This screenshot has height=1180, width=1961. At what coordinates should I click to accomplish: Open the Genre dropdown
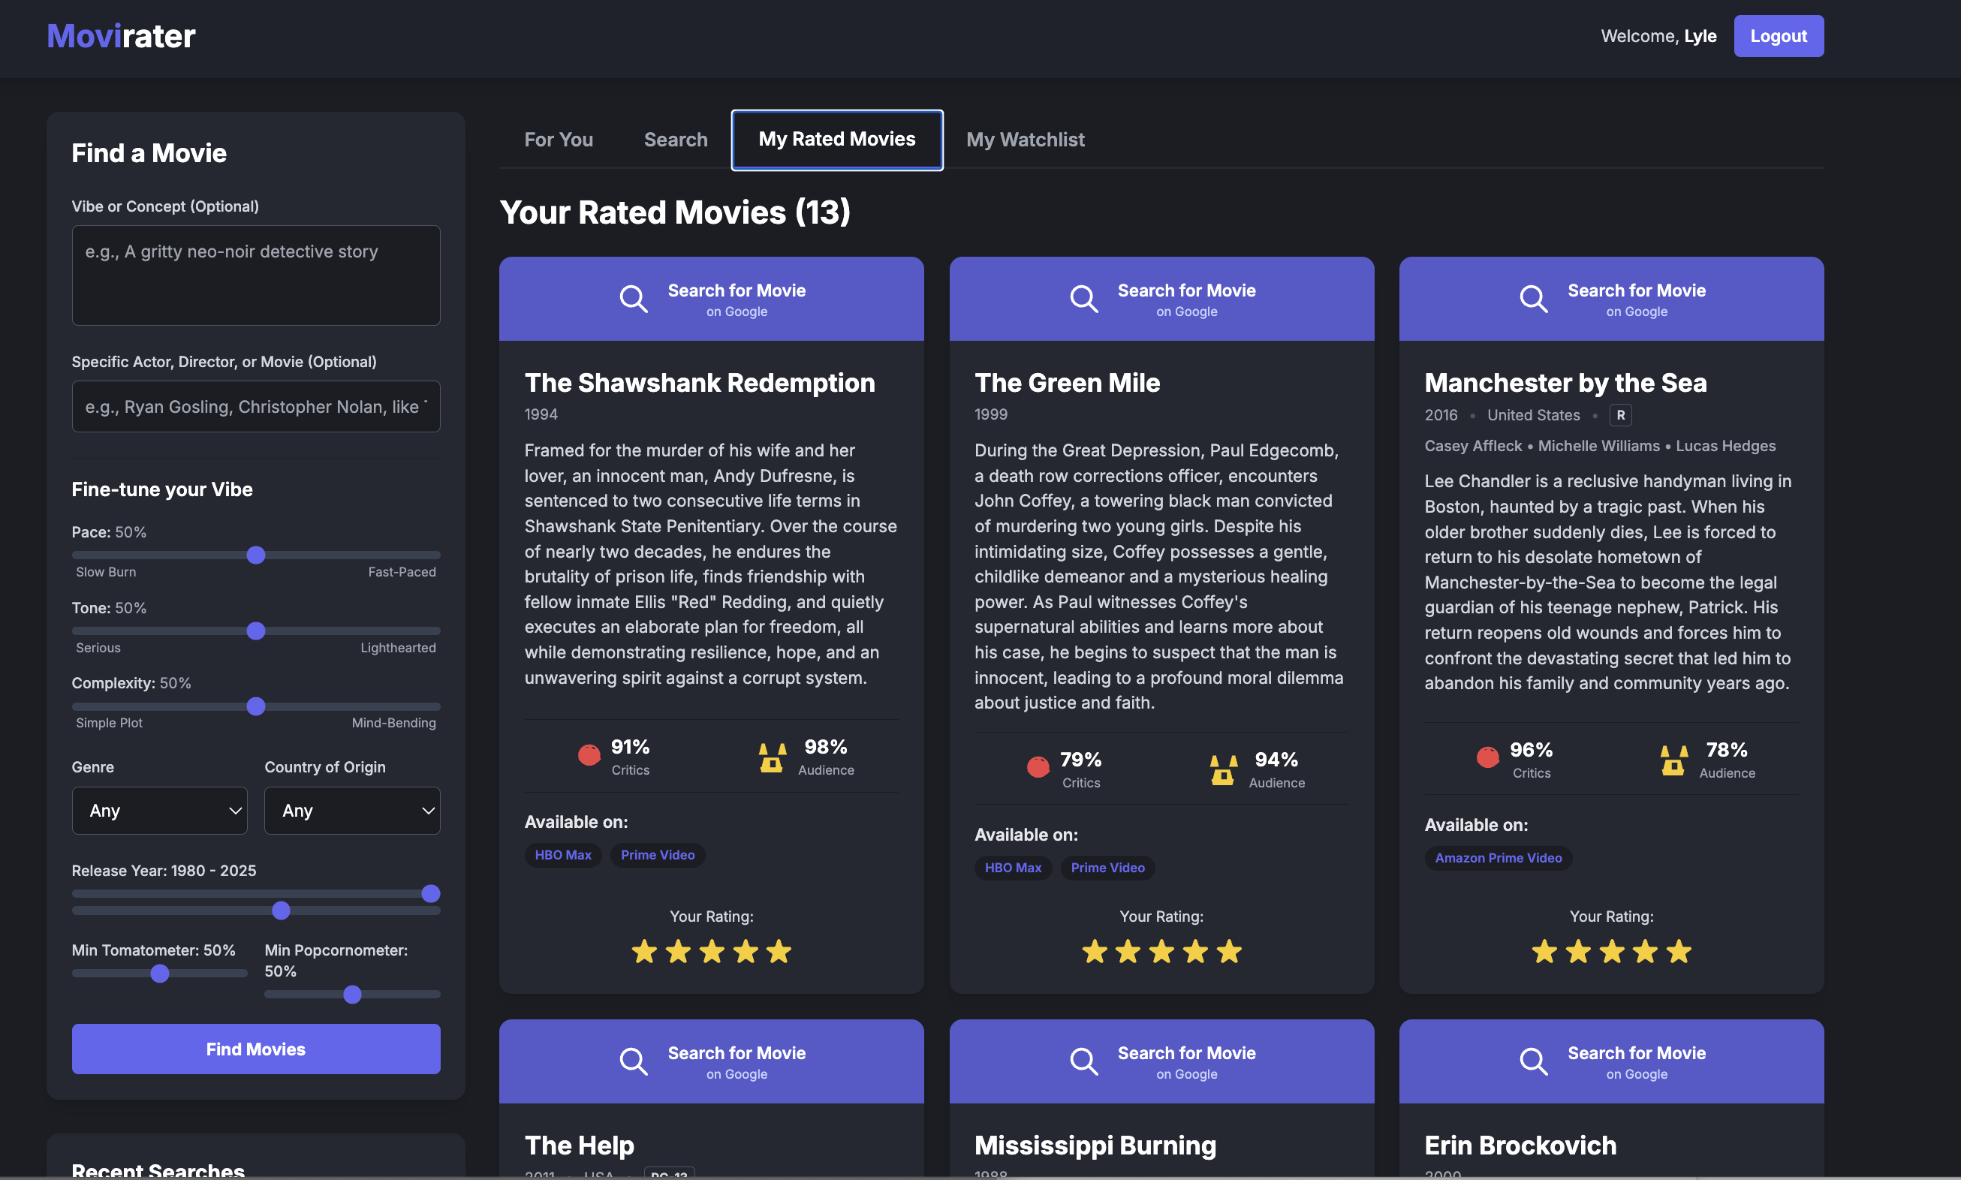point(159,810)
